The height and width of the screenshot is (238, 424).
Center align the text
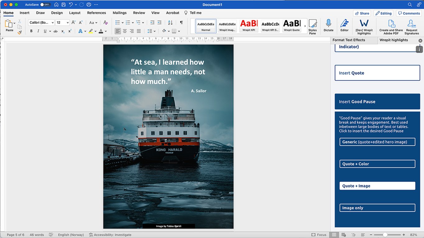(125, 31)
